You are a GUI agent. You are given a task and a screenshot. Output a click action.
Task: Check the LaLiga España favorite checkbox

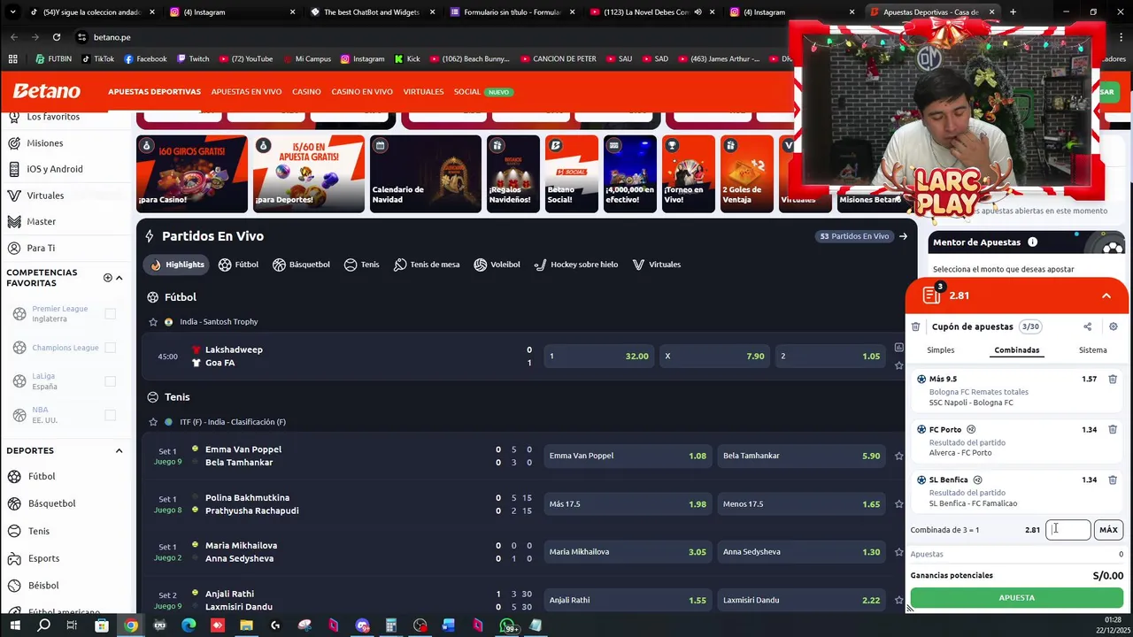tap(110, 381)
